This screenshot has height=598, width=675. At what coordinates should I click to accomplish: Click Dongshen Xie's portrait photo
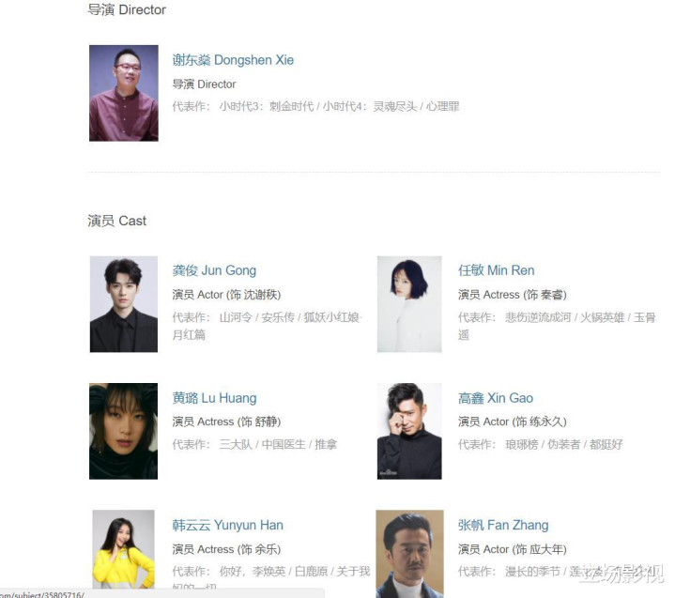[124, 93]
